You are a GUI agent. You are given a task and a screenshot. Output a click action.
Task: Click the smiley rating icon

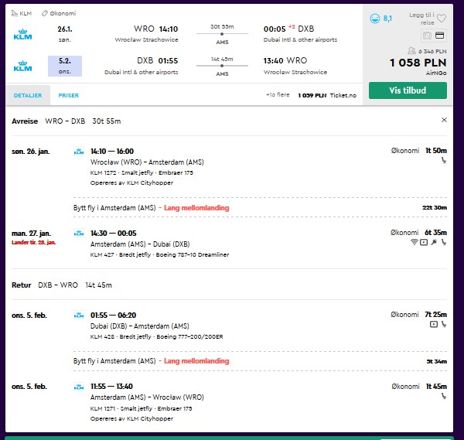click(x=374, y=19)
